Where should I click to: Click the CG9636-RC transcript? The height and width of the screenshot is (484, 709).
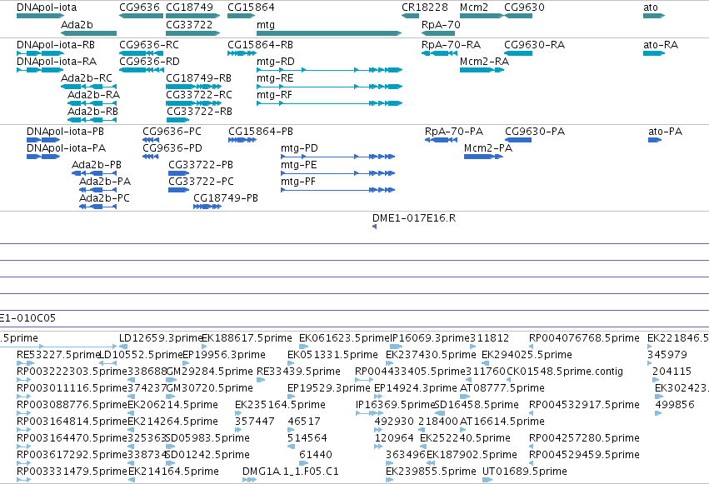[141, 53]
